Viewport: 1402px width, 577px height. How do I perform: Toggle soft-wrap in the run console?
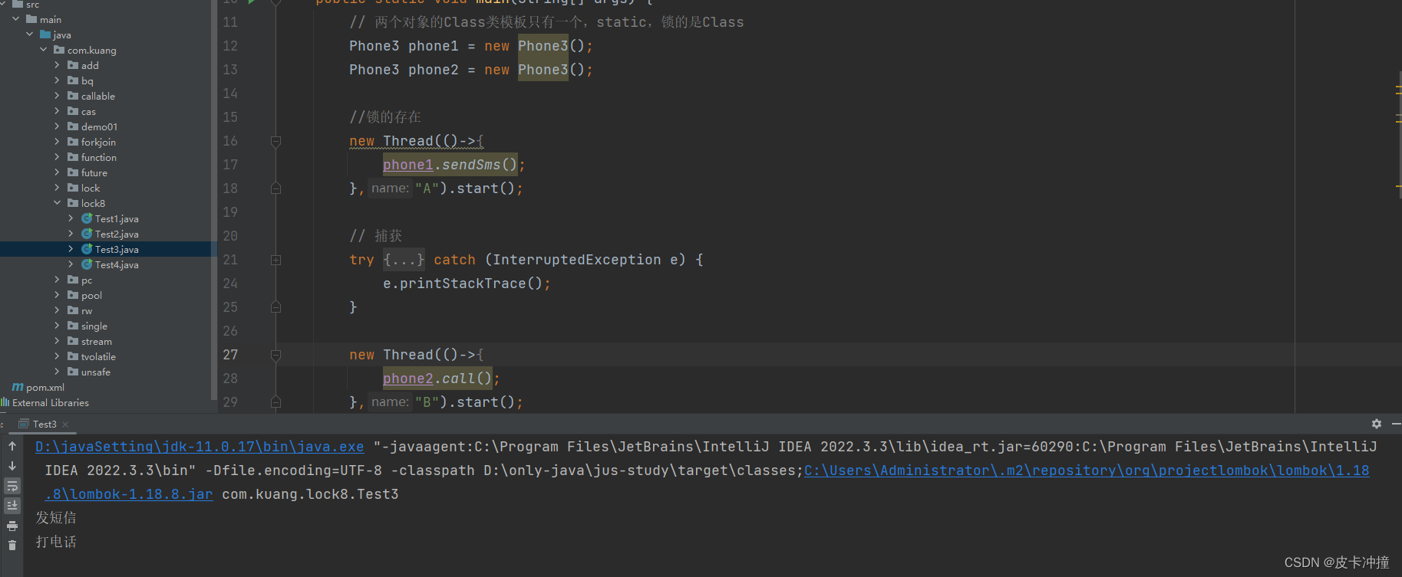12,486
